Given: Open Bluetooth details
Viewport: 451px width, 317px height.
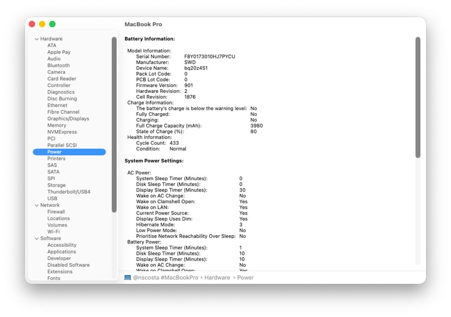Looking at the screenshot, I should point(59,65).
